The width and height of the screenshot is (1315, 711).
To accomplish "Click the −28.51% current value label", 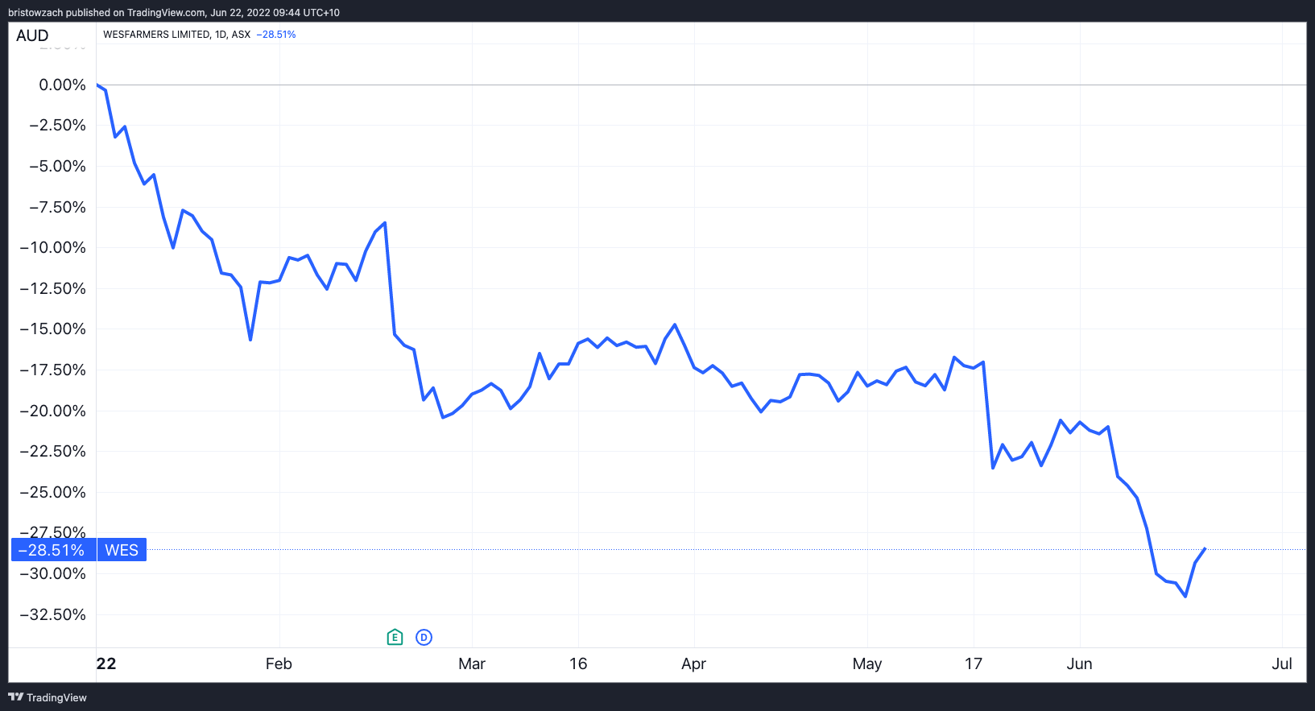I will click(x=53, y=550).
